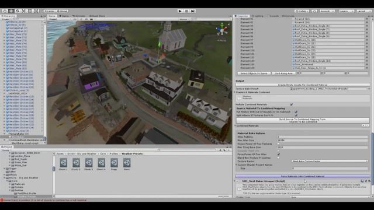Click the Atlas Padding input field
This screenshot has width=374, height=210.
323,137
